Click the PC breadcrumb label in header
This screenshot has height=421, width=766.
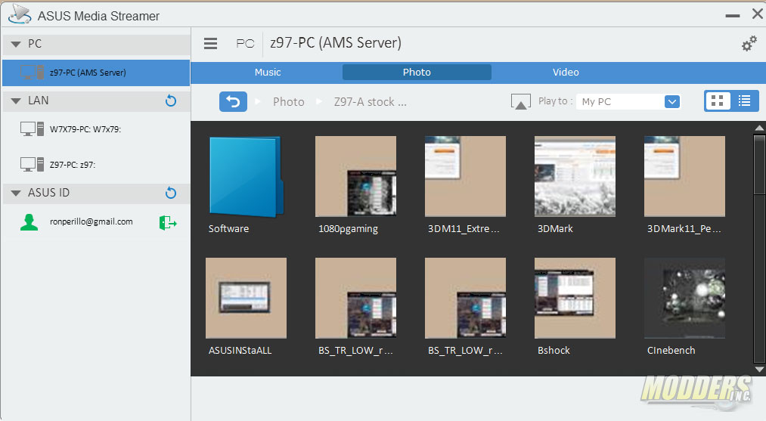[x=245, y=44]
